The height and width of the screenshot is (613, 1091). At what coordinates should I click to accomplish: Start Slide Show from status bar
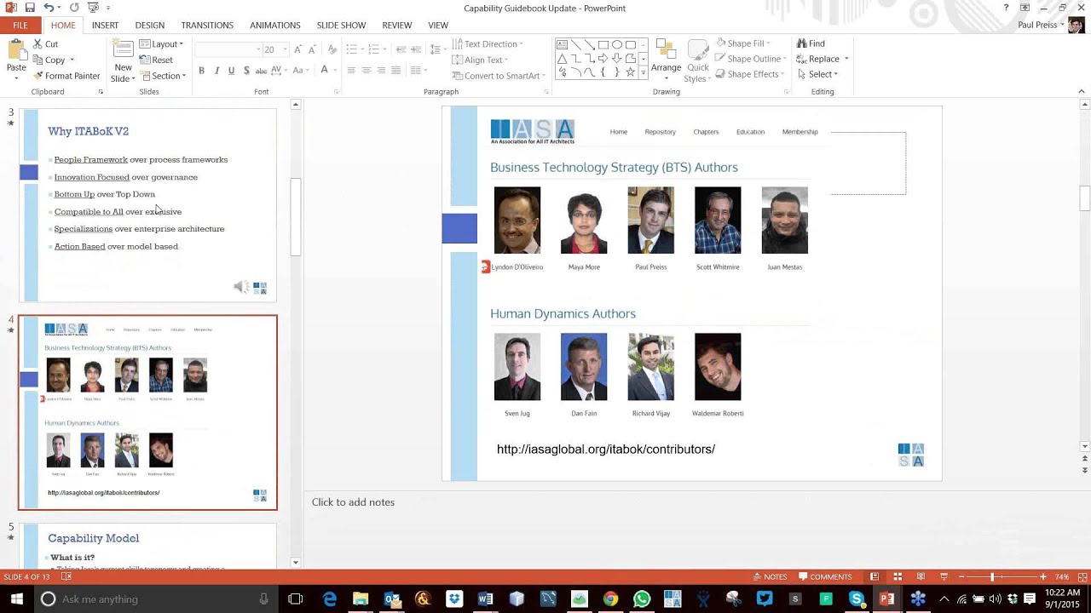[944, 576]
